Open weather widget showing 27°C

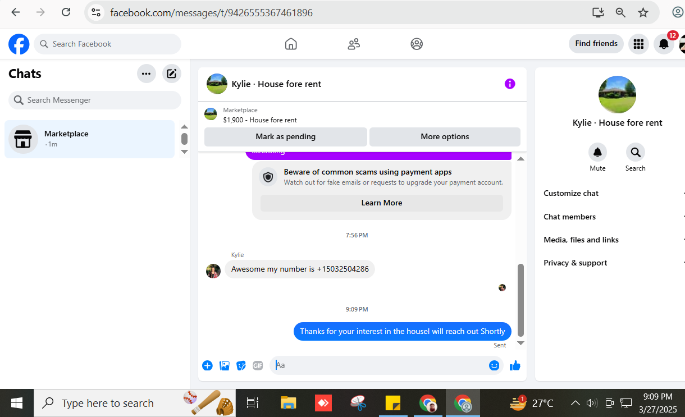[532, 403]
